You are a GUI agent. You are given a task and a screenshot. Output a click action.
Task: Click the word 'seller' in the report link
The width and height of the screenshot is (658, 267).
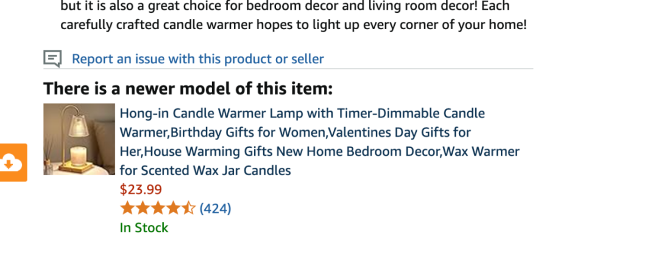coord(310,59)
